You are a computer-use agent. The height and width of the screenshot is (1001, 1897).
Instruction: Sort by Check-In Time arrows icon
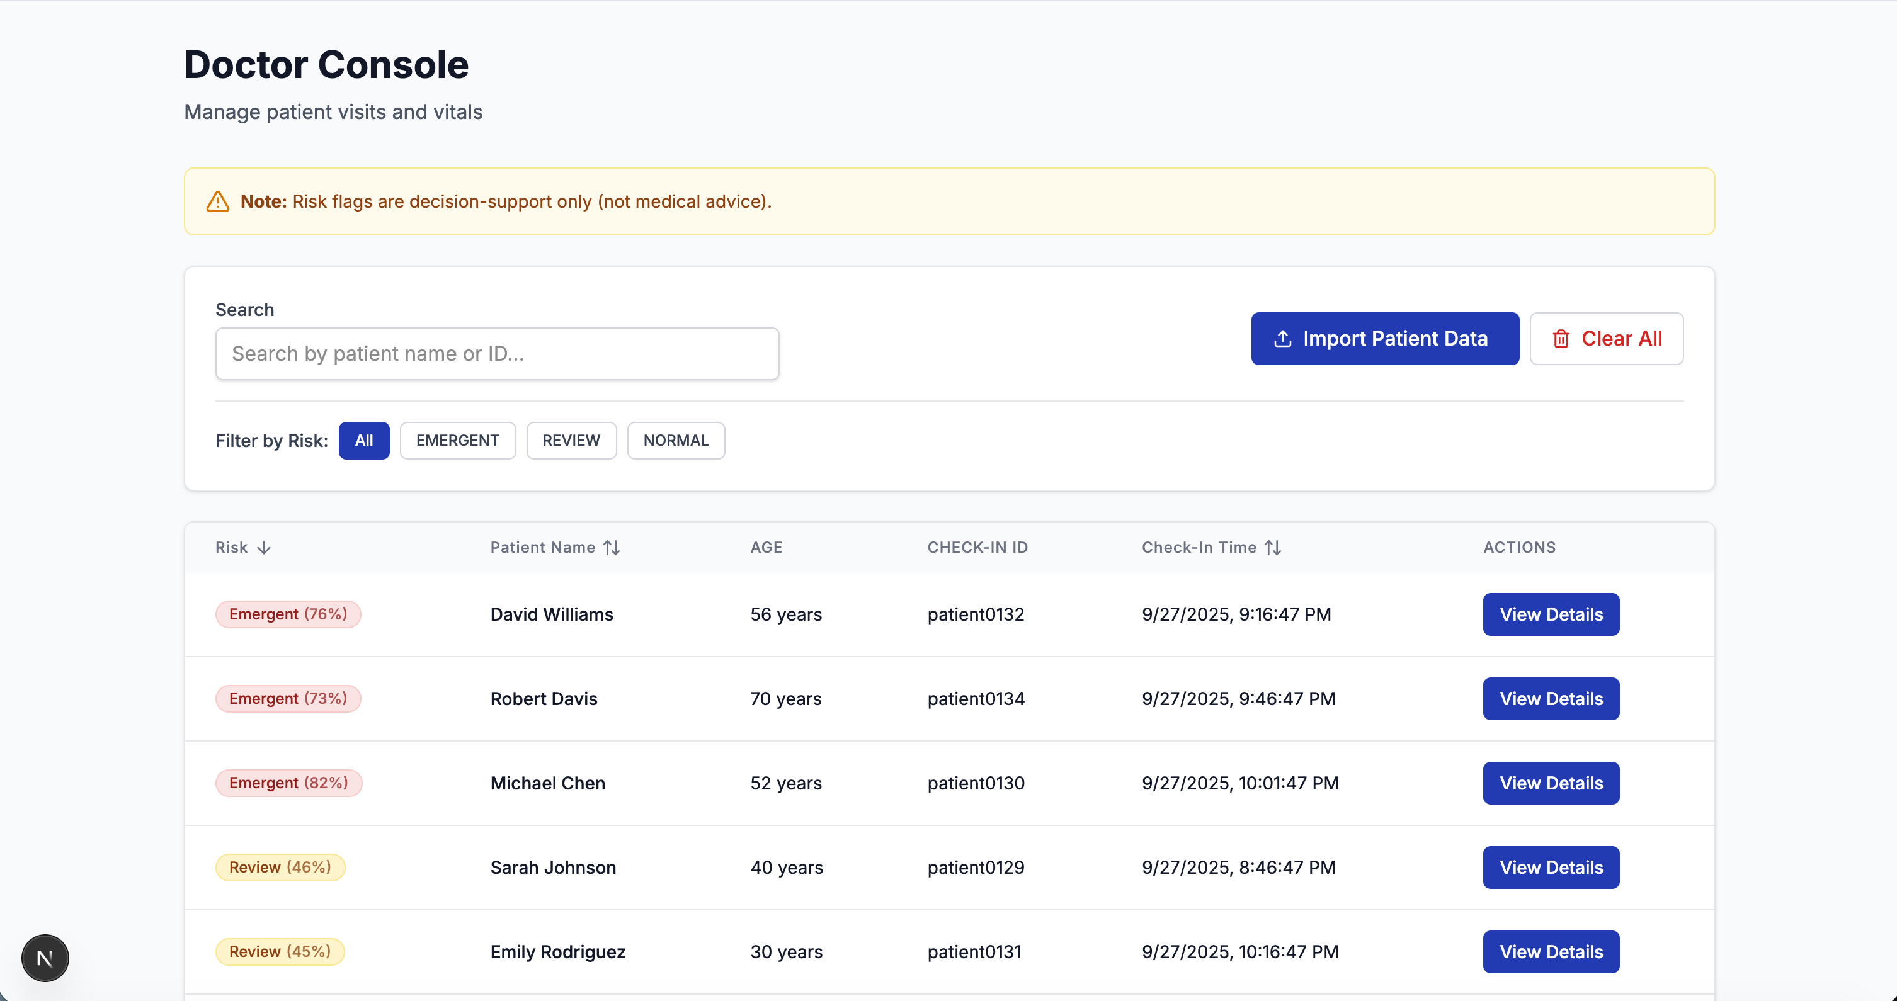(1272, 548)
